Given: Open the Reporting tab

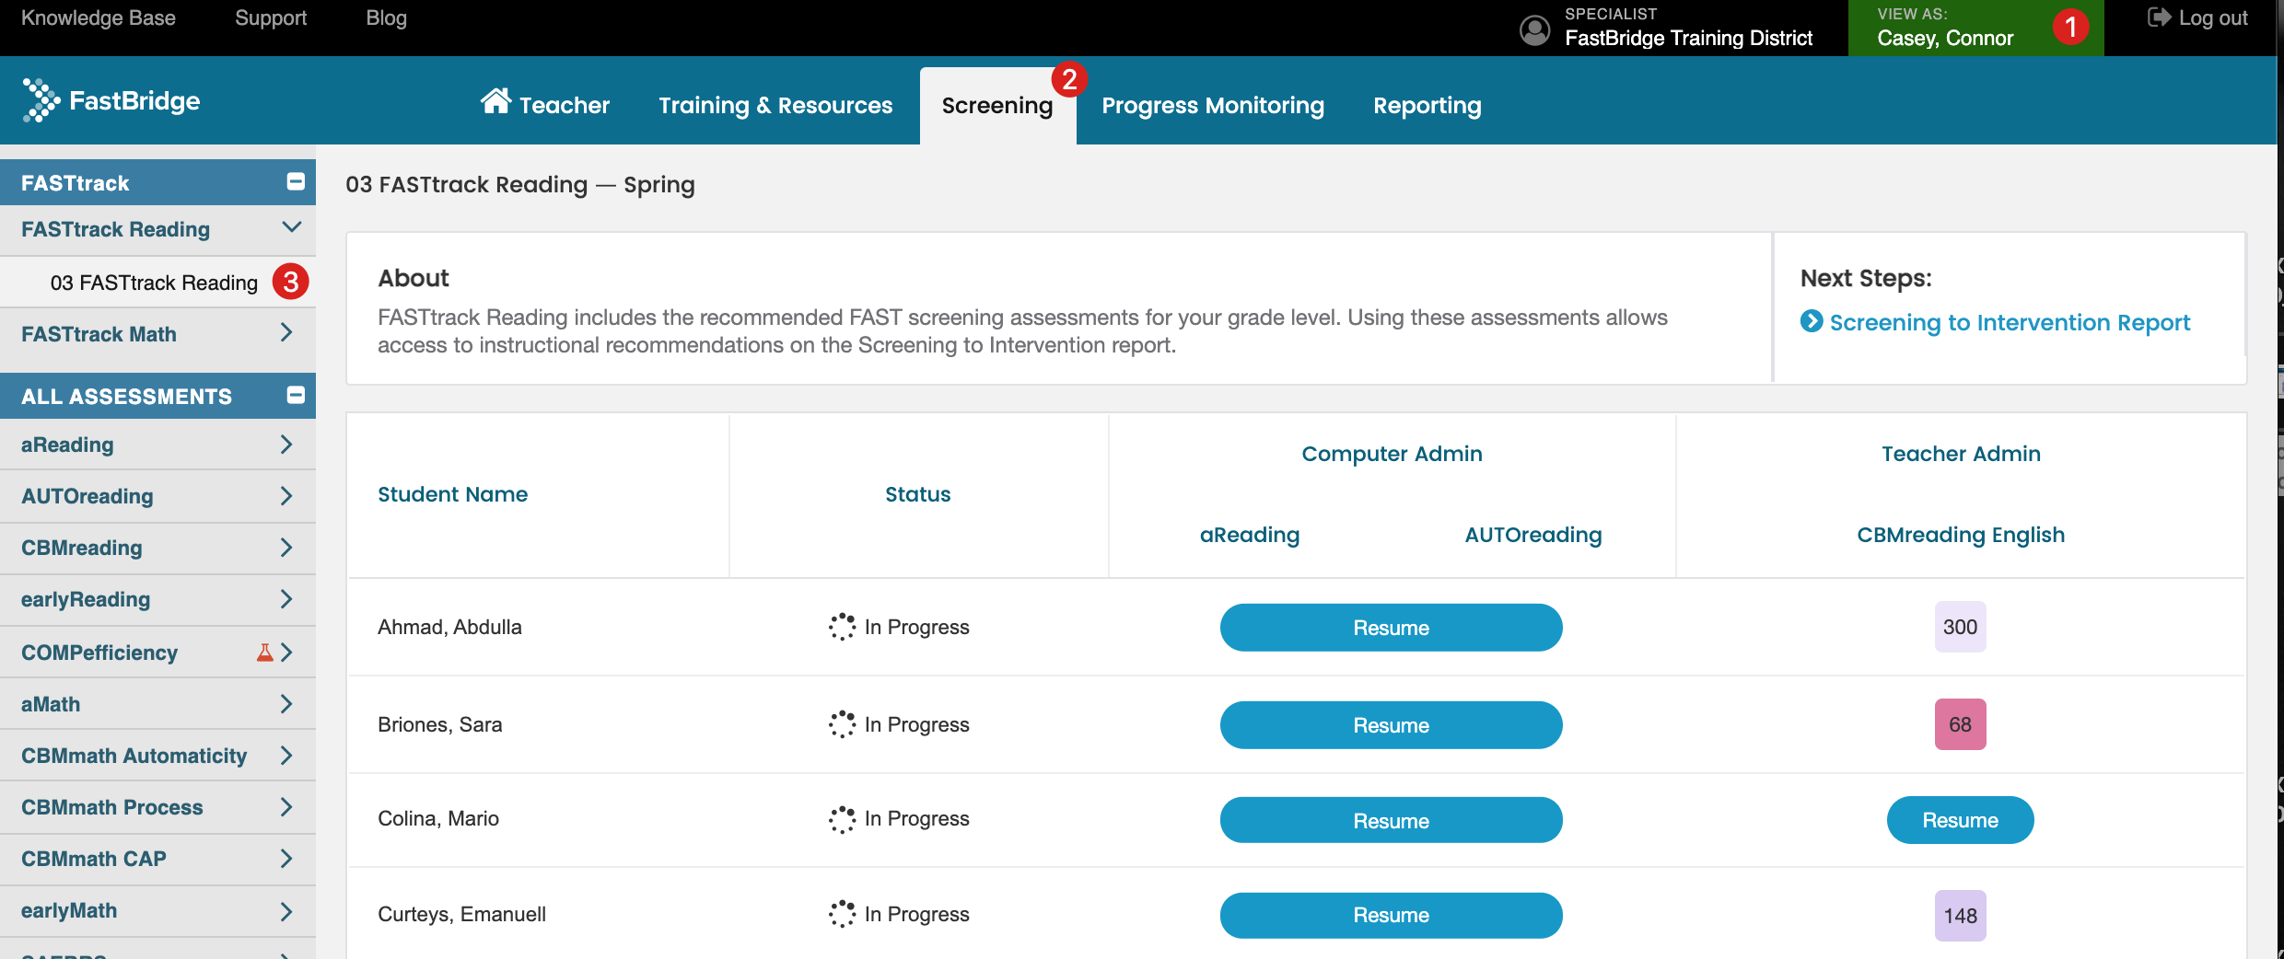Looking at the screenshot, I should point(1427,105).
